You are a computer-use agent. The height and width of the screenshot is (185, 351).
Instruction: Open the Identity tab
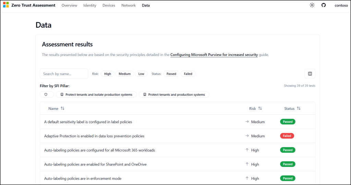[90, 5]
